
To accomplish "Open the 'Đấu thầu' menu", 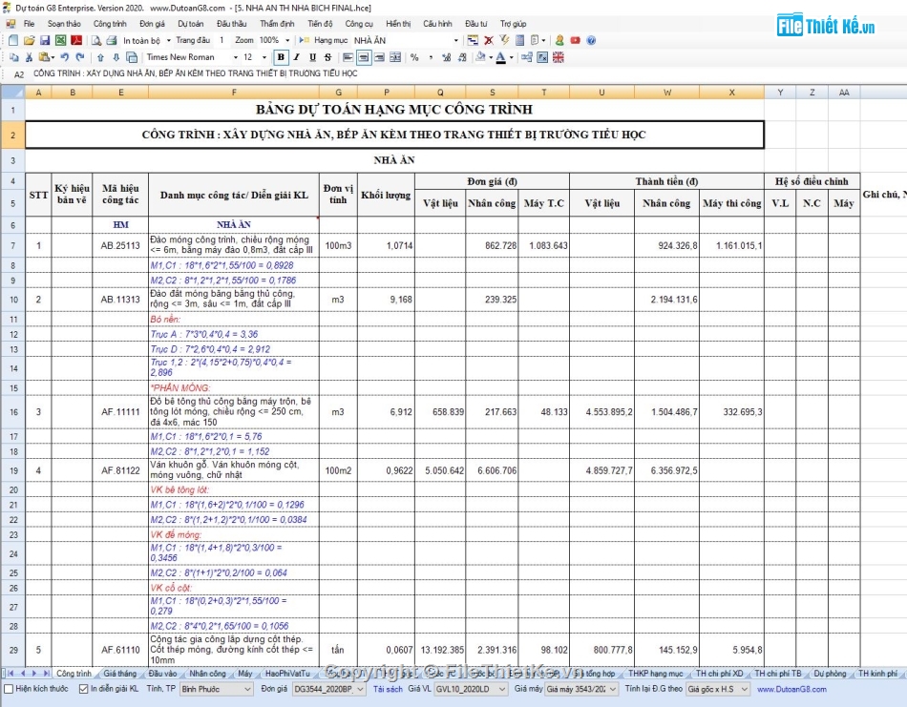I will (231, 24).
